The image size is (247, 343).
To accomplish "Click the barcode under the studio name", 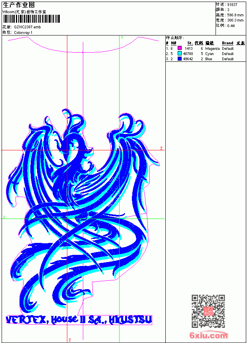I will 31,19.
